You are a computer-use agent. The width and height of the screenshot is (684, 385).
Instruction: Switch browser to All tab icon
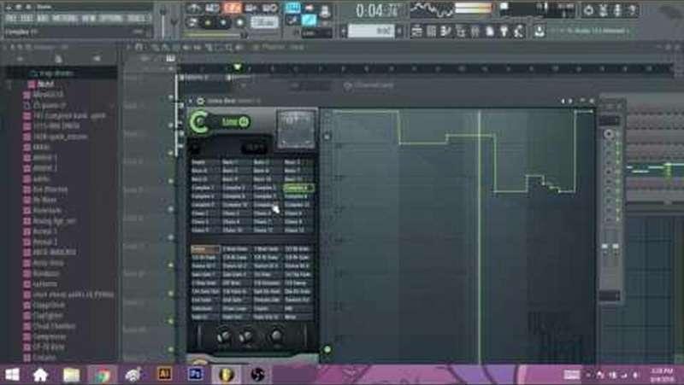20,58
